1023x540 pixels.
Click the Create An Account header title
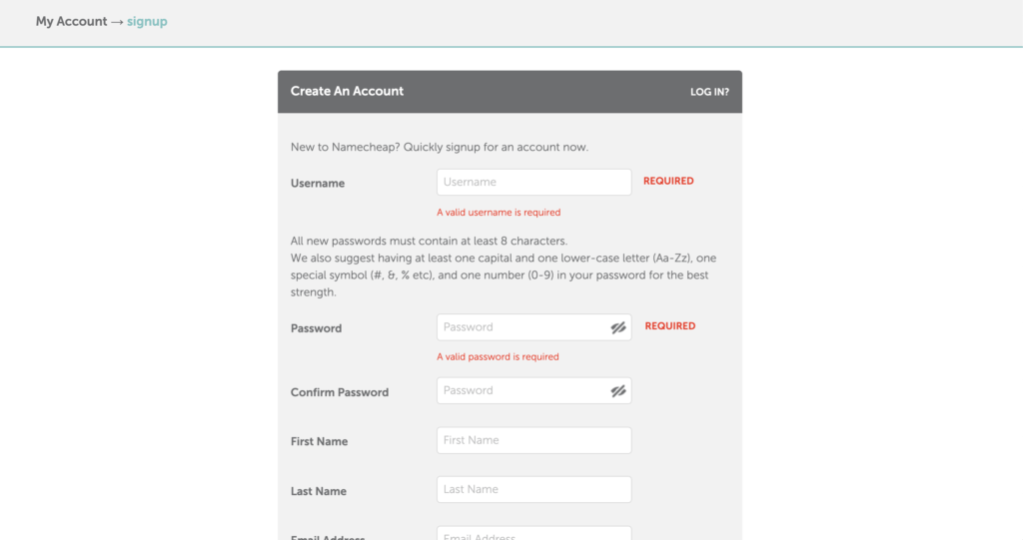347,91
